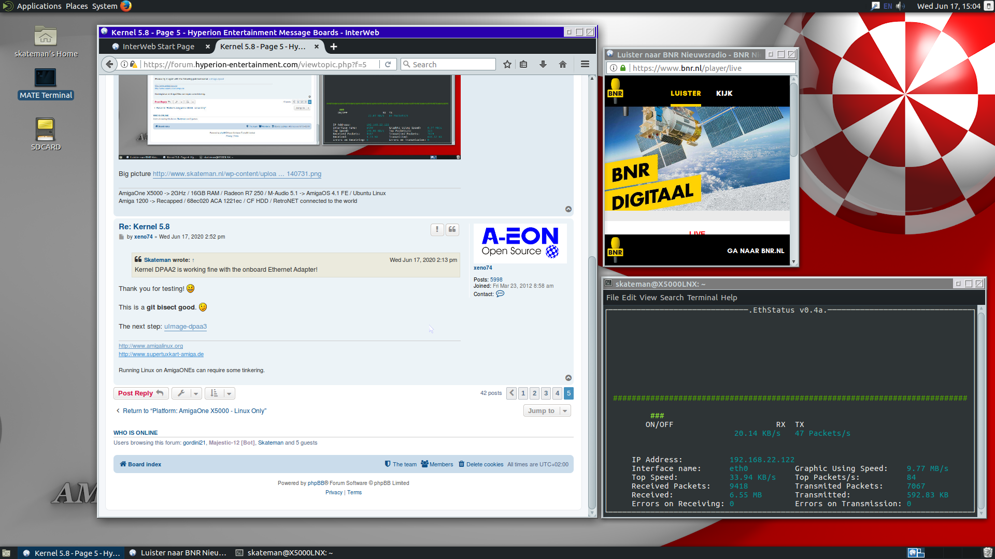Open the uImage-dpaa3 download link

point(186,327)
